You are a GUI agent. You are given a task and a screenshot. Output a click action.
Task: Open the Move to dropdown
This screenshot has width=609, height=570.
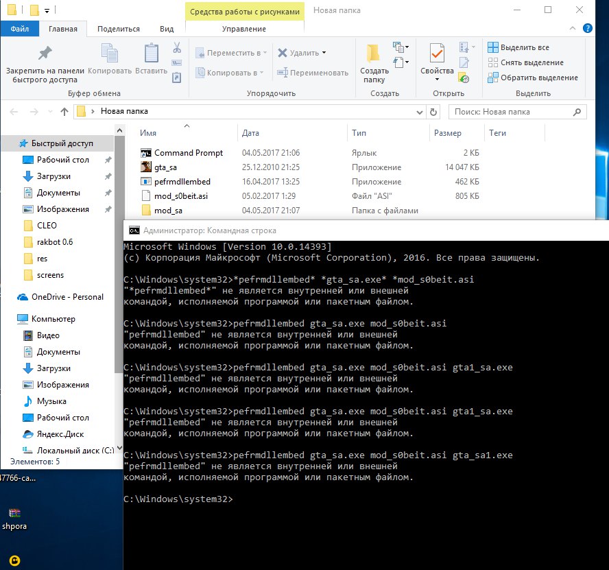[x=265, y=52]
